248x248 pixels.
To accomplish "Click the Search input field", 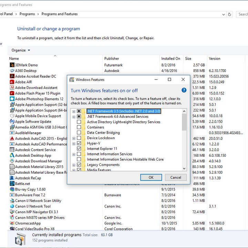I will tap(242, 14).
